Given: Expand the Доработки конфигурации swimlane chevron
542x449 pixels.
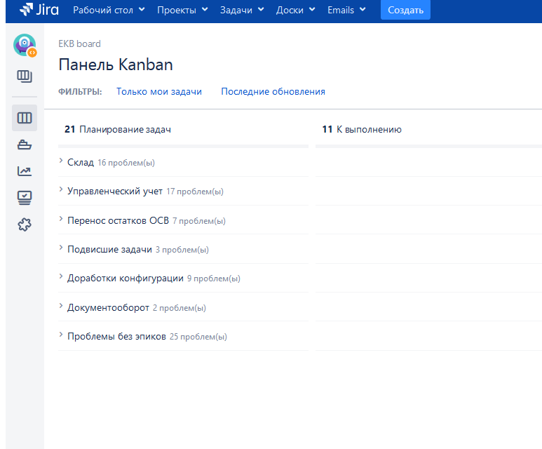Looking at the screenshot, I should [x=61, y=276].
